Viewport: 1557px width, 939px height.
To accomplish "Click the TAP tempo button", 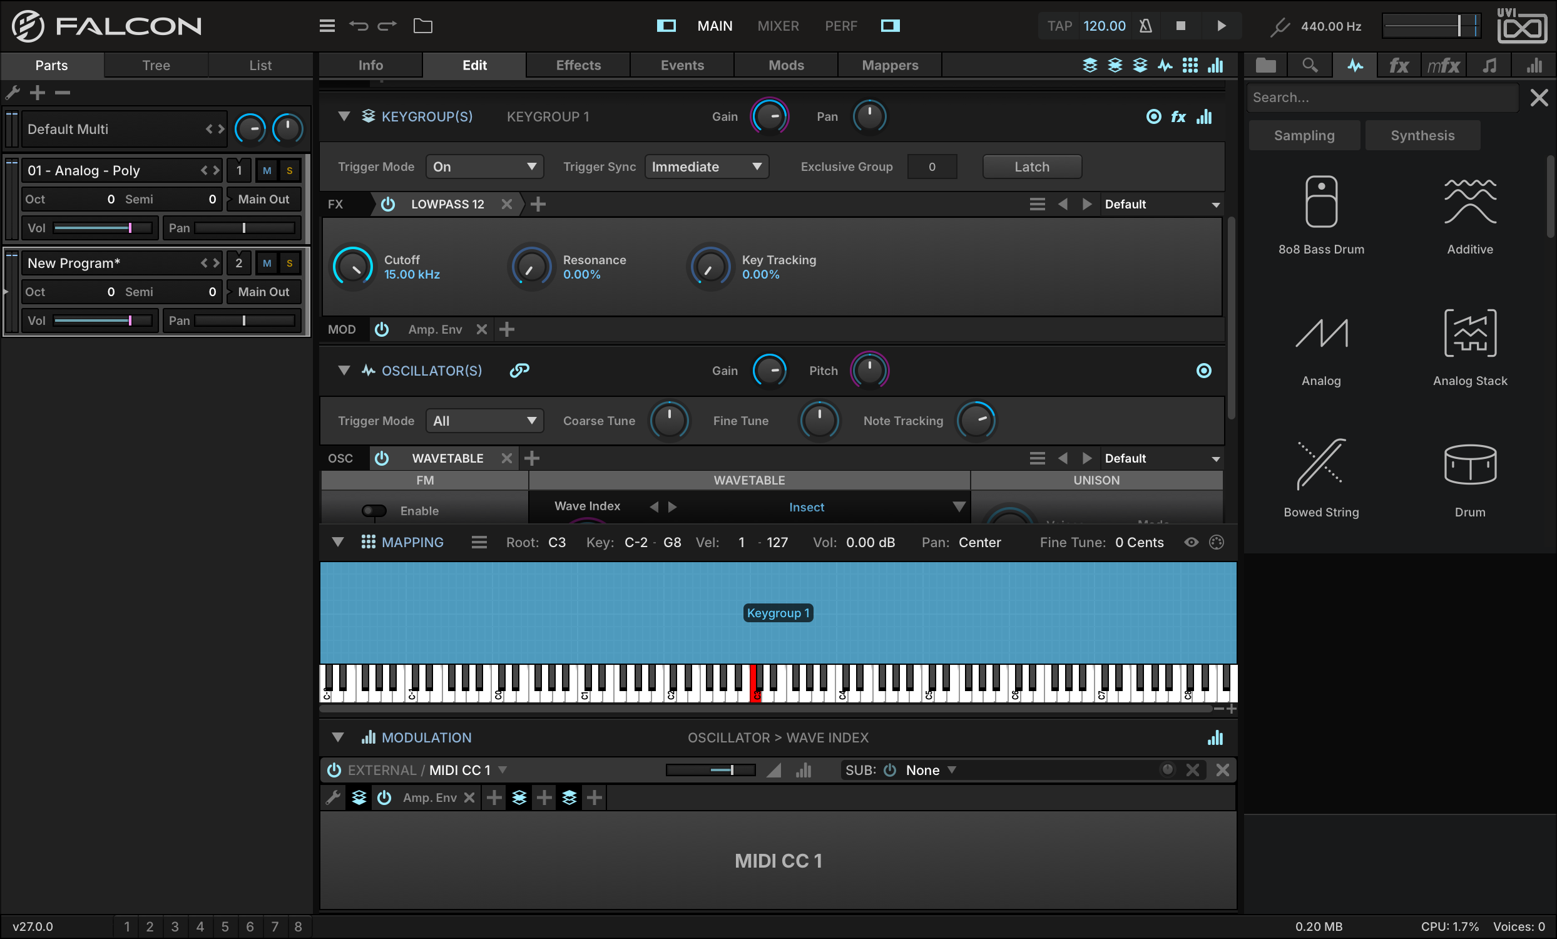I will coord(1059,26).
